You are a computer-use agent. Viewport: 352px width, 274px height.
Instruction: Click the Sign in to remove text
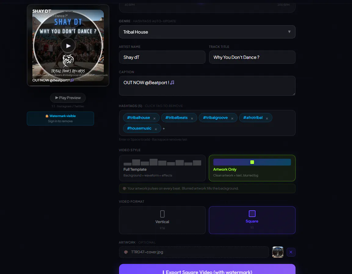pyautogui.click(x=60, y=121)
